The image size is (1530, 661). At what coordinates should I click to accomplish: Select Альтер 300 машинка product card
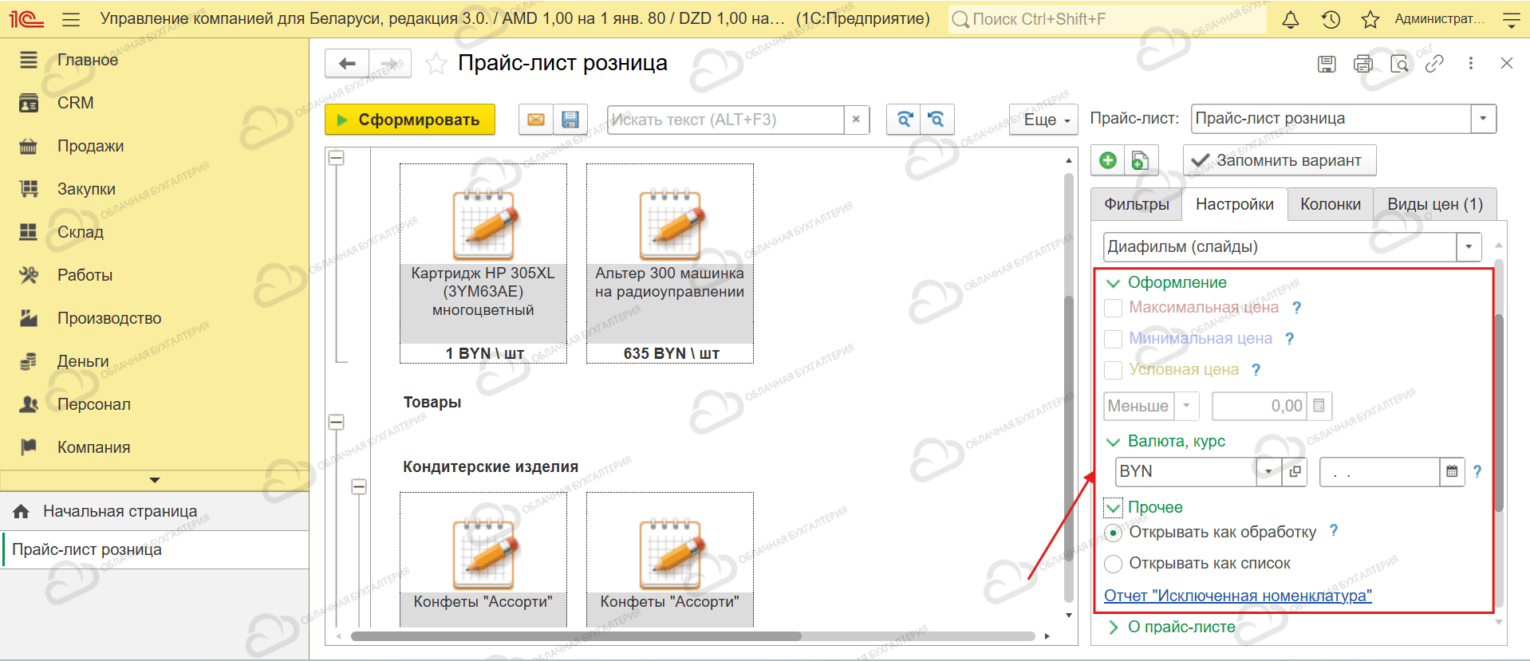tap(670, 263)
